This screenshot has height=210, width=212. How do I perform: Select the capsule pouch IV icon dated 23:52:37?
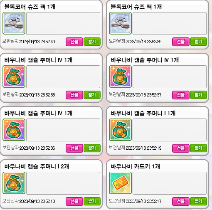tap(120, 77)
